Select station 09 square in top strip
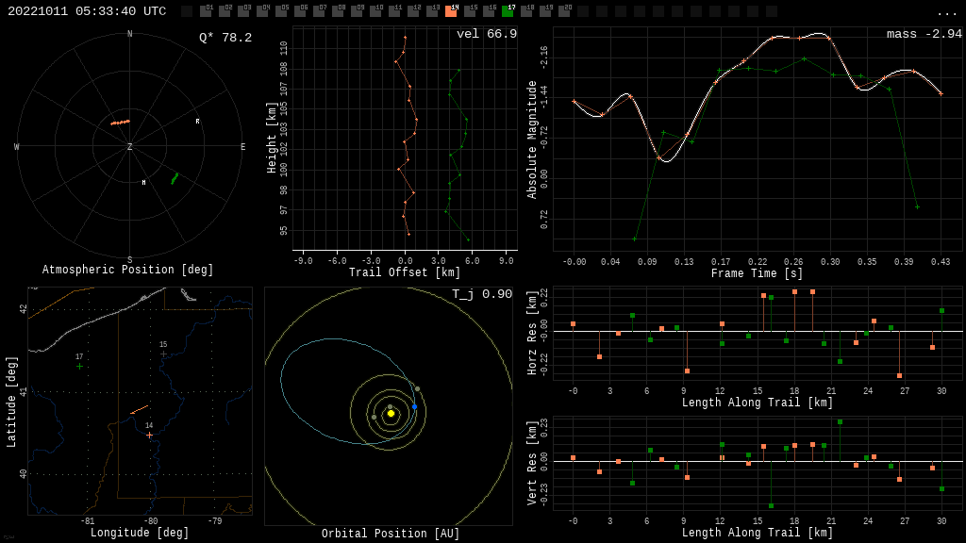 (357, 11)
